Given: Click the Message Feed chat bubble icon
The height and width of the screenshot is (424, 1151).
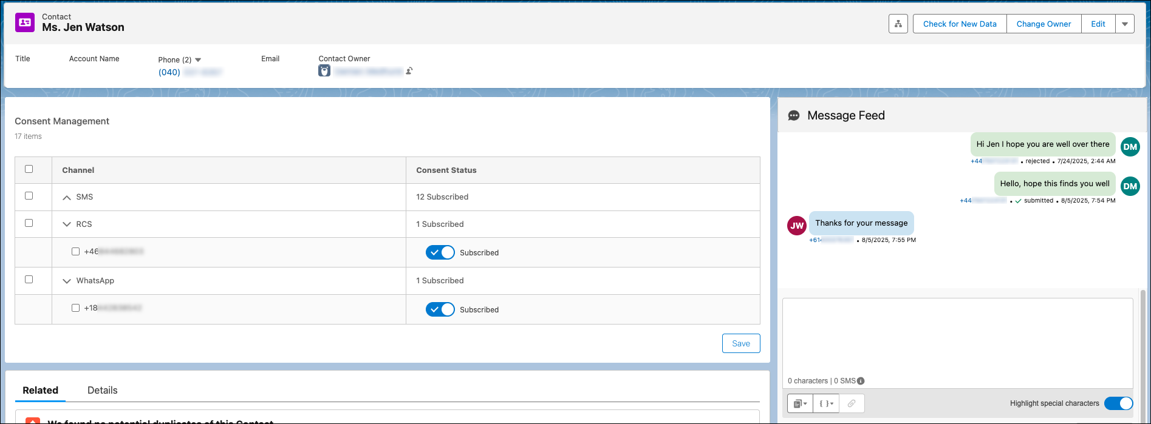Looking at the screenshot, I should (793, 116).
